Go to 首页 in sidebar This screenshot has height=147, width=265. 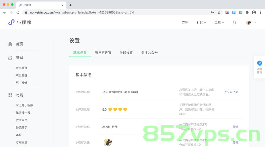pos(19,44)
